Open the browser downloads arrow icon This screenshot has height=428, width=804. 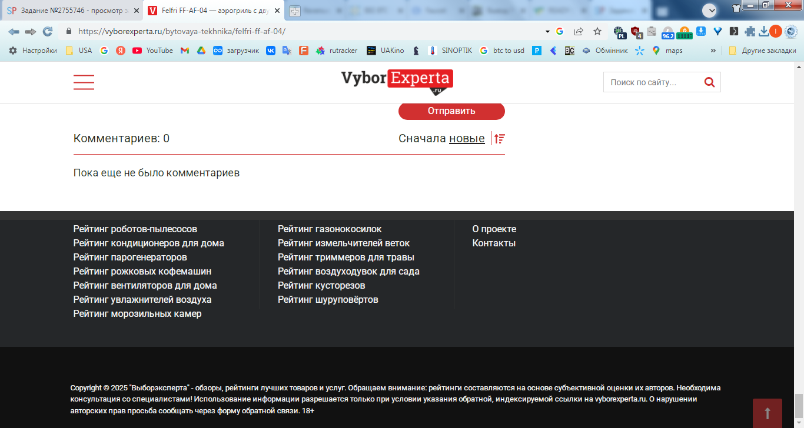[x=764, y=31]
